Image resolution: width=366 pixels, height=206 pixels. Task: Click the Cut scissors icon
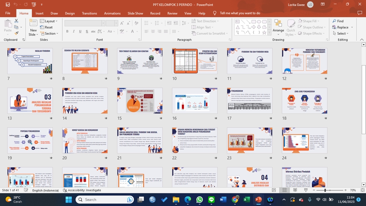(x=16, y=21)
